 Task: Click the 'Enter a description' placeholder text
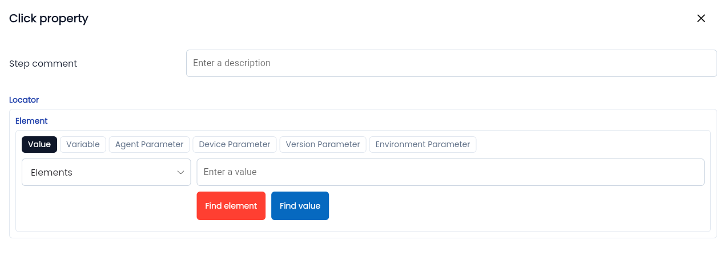232,63
